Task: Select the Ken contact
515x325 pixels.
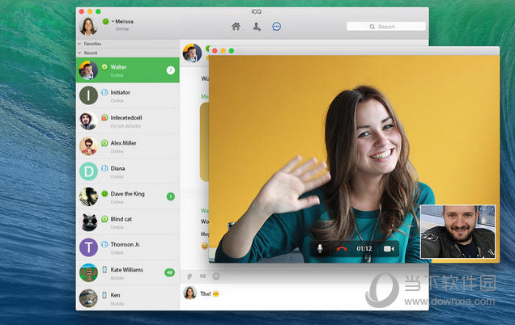Action: (x=128, y=298)
